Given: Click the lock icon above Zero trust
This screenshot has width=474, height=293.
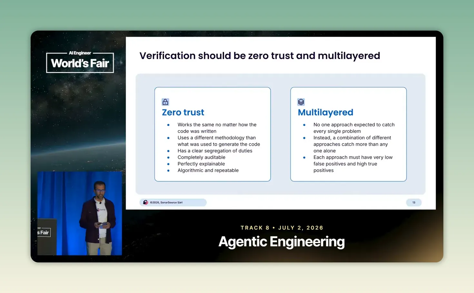Looking at the screenshot, I should click(x=165, y=102).
